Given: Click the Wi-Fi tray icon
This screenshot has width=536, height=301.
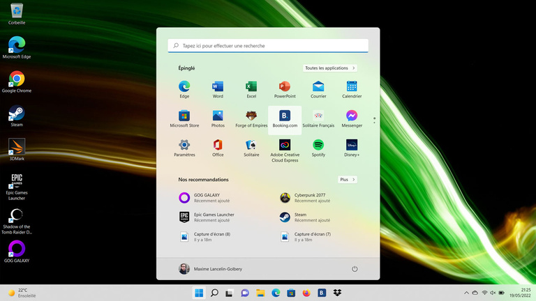Looking at the screenshot, I should click(484, 293).
